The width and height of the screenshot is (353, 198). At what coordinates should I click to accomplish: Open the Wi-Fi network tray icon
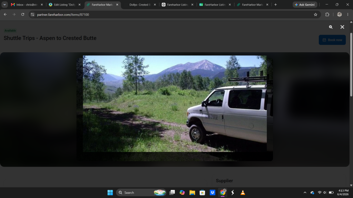tap(320, 192)
